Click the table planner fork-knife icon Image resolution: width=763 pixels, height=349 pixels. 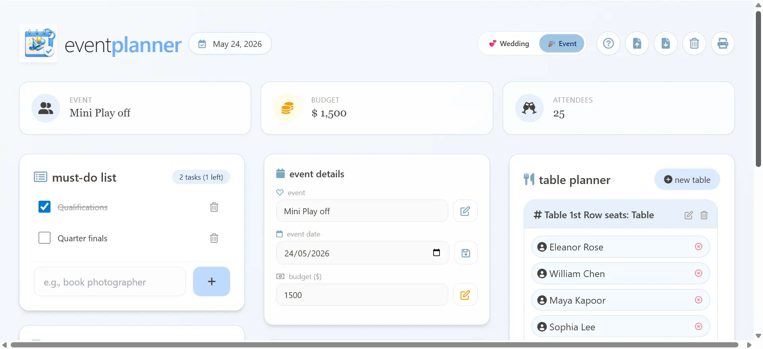529,179
